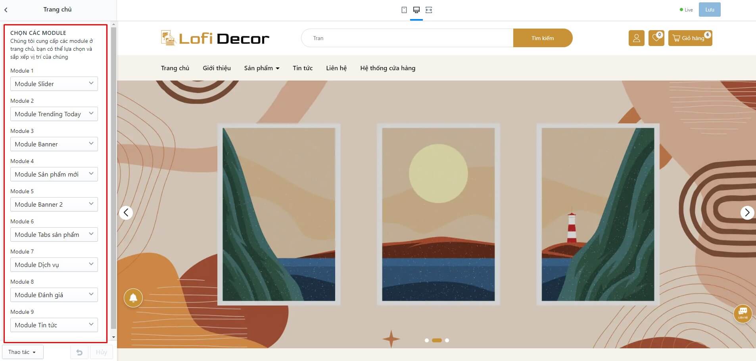This screenshot has width=756, height=361.
Task: Open Giới thiệu menu item
Action: coord(217,68)
